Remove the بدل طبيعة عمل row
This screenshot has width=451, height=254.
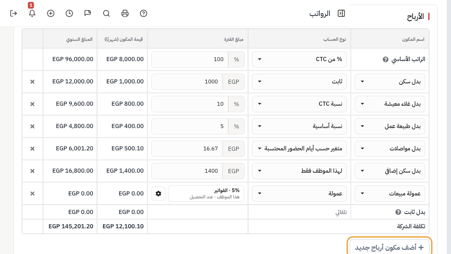tap(32, 126)
